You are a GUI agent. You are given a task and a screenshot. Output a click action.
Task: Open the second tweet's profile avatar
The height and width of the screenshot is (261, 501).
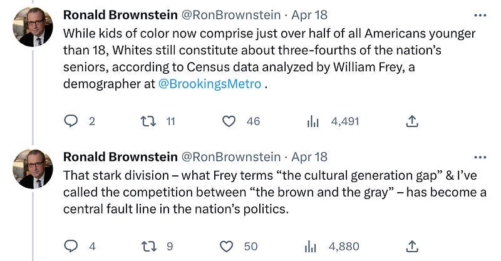click(33, 168)
